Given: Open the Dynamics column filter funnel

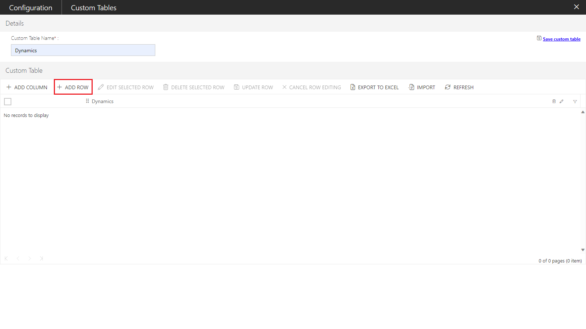Looking at the screenshot, I should point(575,102).
